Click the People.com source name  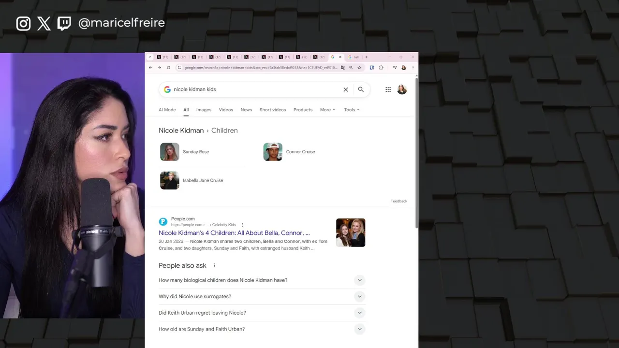[x=183, y=219]
